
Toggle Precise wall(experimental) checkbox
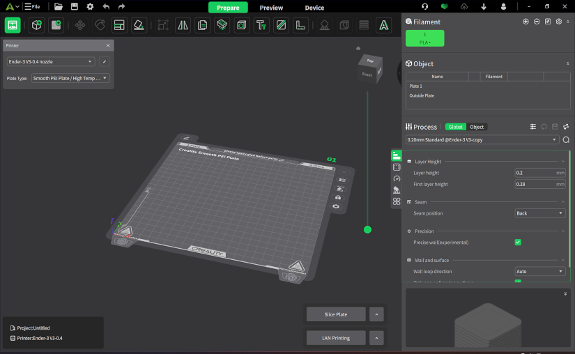(518, 243)
